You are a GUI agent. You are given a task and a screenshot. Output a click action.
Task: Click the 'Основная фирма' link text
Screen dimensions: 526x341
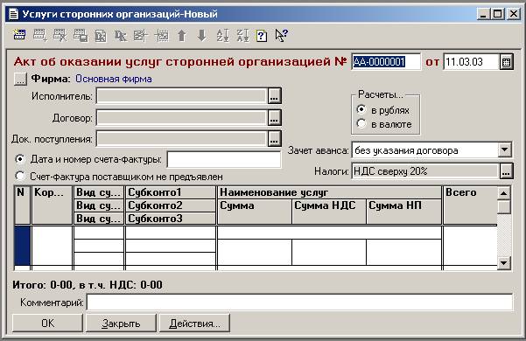pyautogui.click(x=114, y=79)
